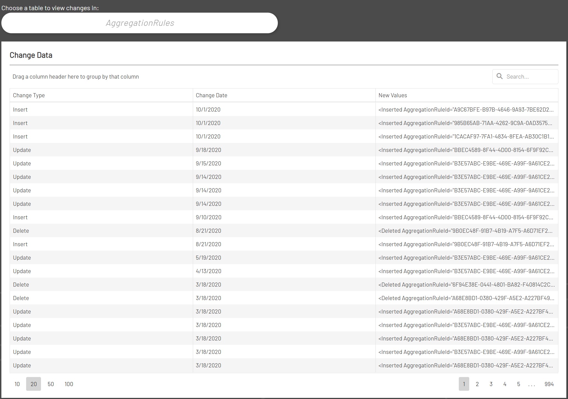
Task: Click the ellipsis pagination control
Action: point(532,384)
